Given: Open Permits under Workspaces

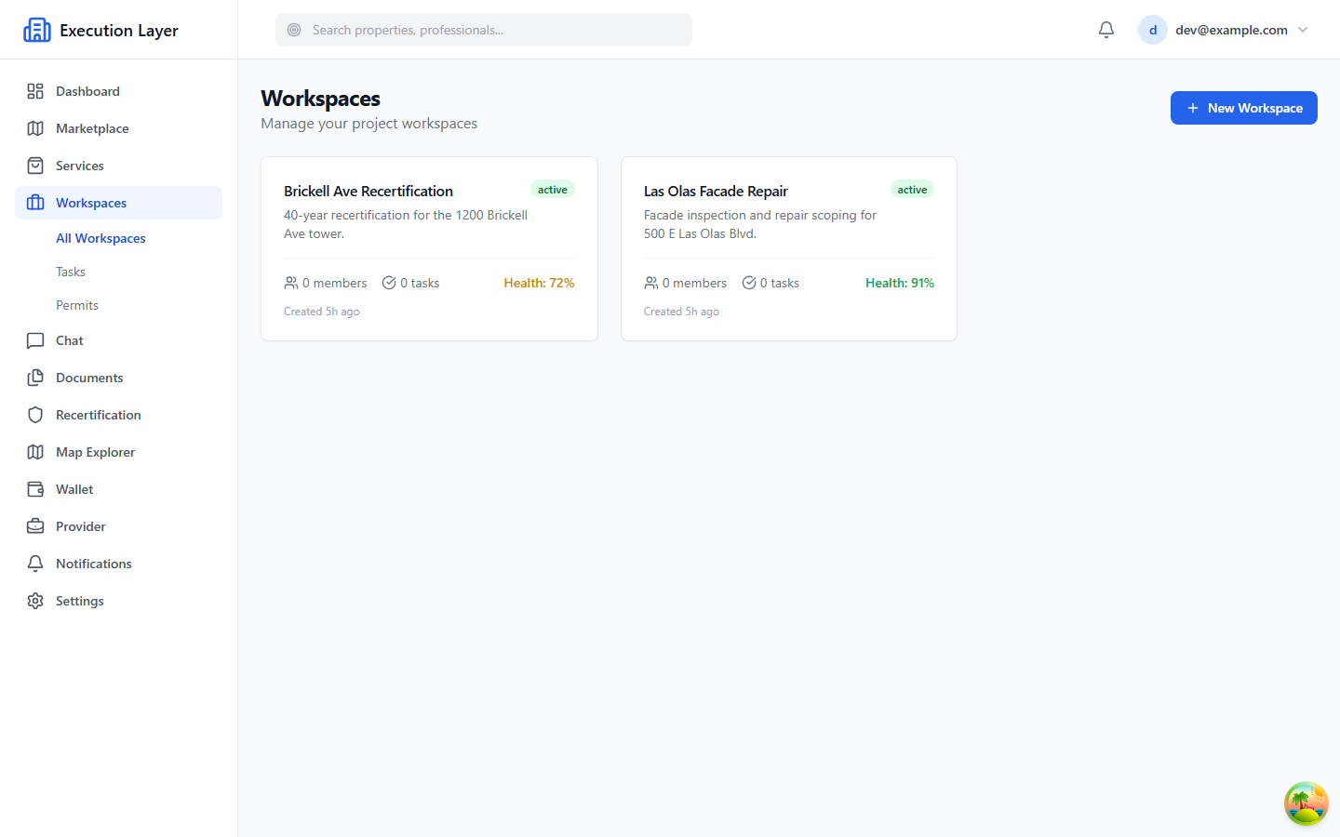Looking at the screenshot, I should pos(77,305).
